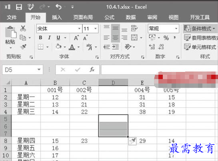Viewport: 218px width, 161px height.
Task: Open the 开发工具 tab
Action: [200, 18]
